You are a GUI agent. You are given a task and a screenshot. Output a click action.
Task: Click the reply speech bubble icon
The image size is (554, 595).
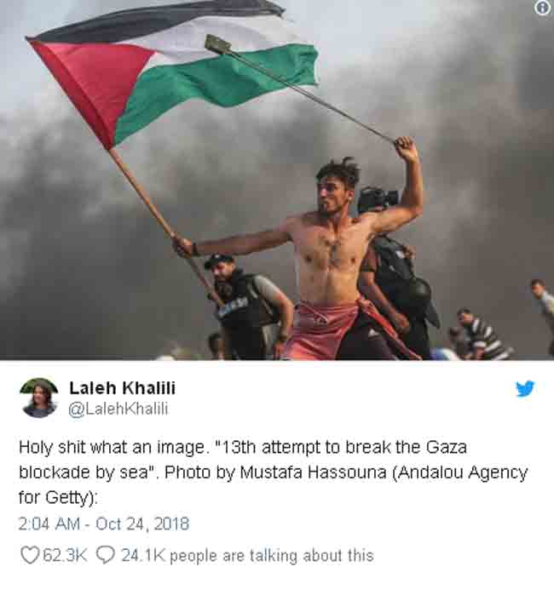105,556
